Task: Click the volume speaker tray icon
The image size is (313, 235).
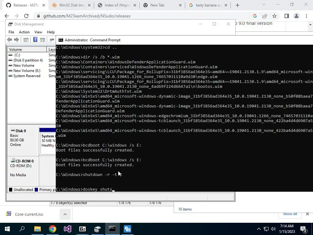Action: 273,229
